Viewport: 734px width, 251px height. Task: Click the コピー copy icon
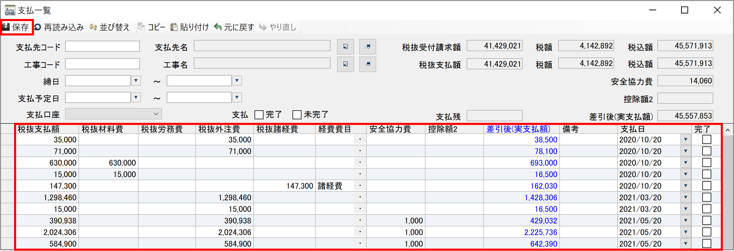141,27
